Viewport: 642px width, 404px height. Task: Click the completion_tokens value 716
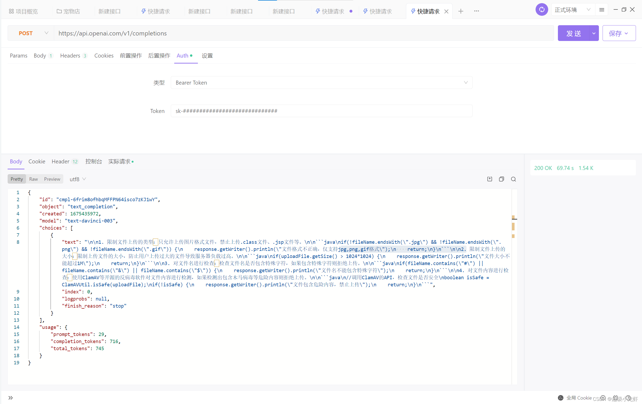point(114,341)
